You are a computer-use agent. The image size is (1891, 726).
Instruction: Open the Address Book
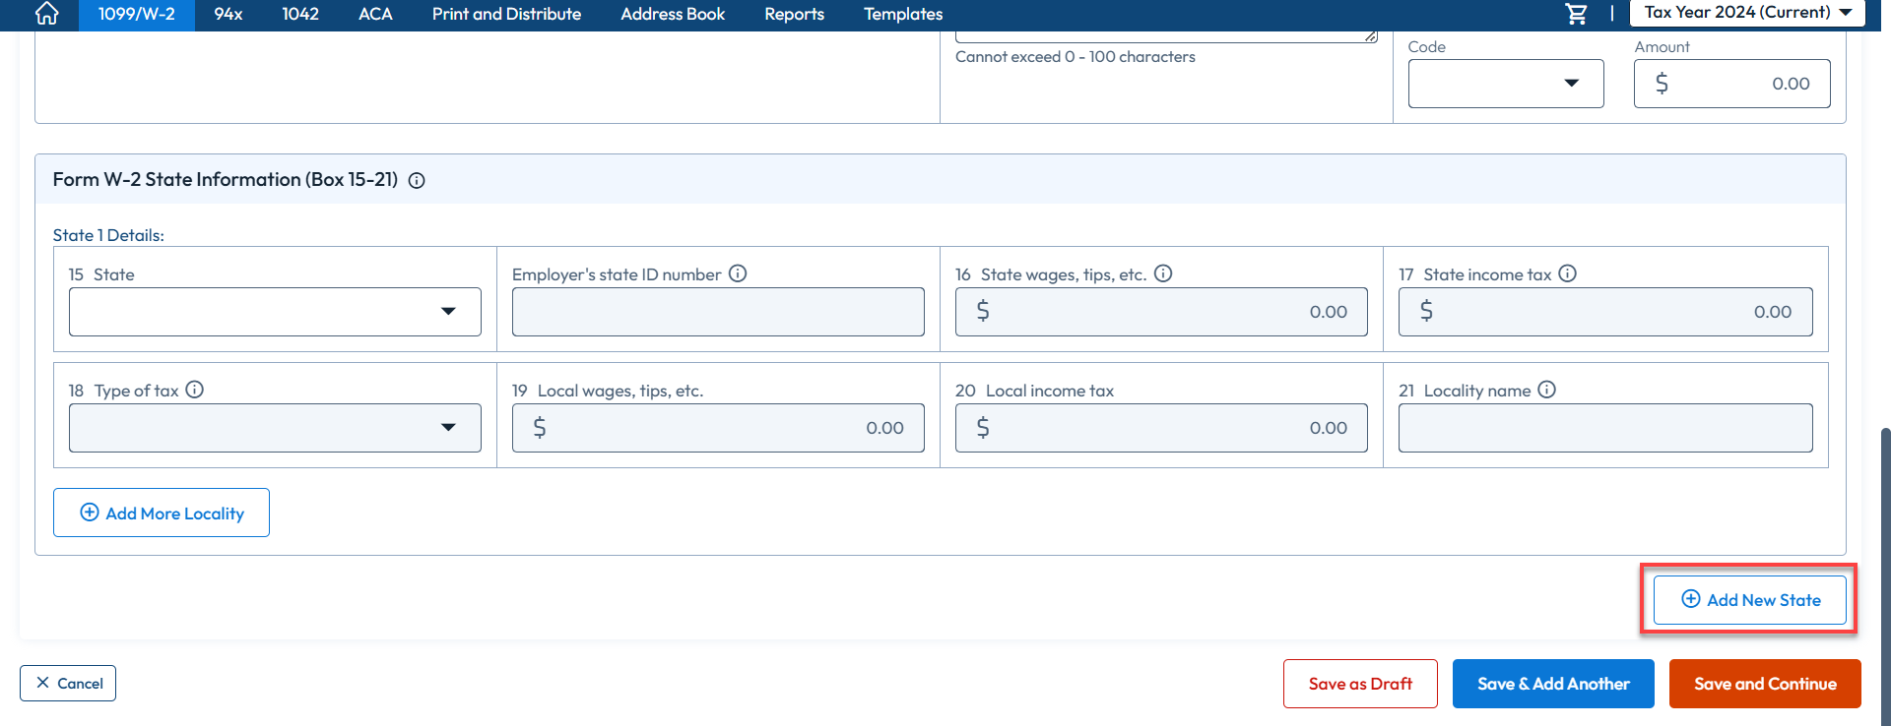(x=673, y=14)
